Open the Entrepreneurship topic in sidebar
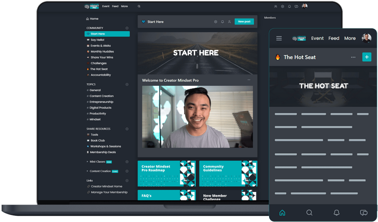This screenshot has width=378, height=222. [x=101, y=102]
